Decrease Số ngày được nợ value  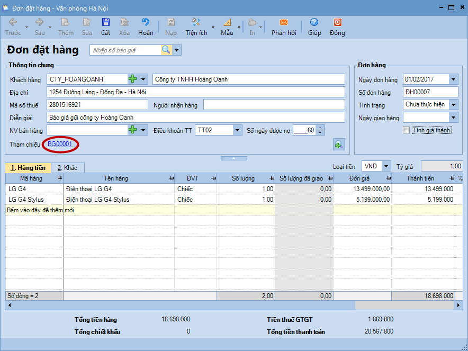[320, 133]
